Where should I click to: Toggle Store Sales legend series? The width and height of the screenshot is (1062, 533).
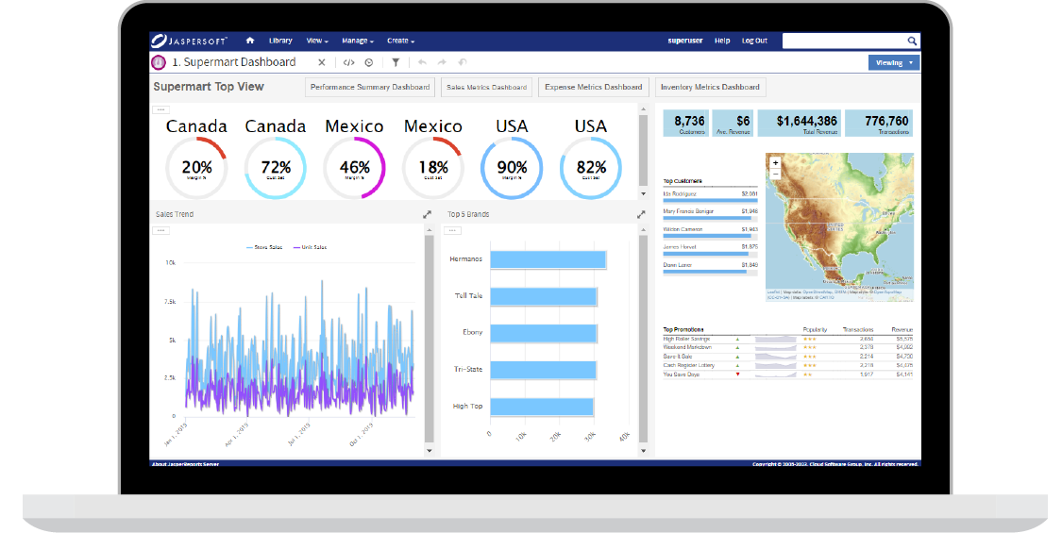coord(264,248)
